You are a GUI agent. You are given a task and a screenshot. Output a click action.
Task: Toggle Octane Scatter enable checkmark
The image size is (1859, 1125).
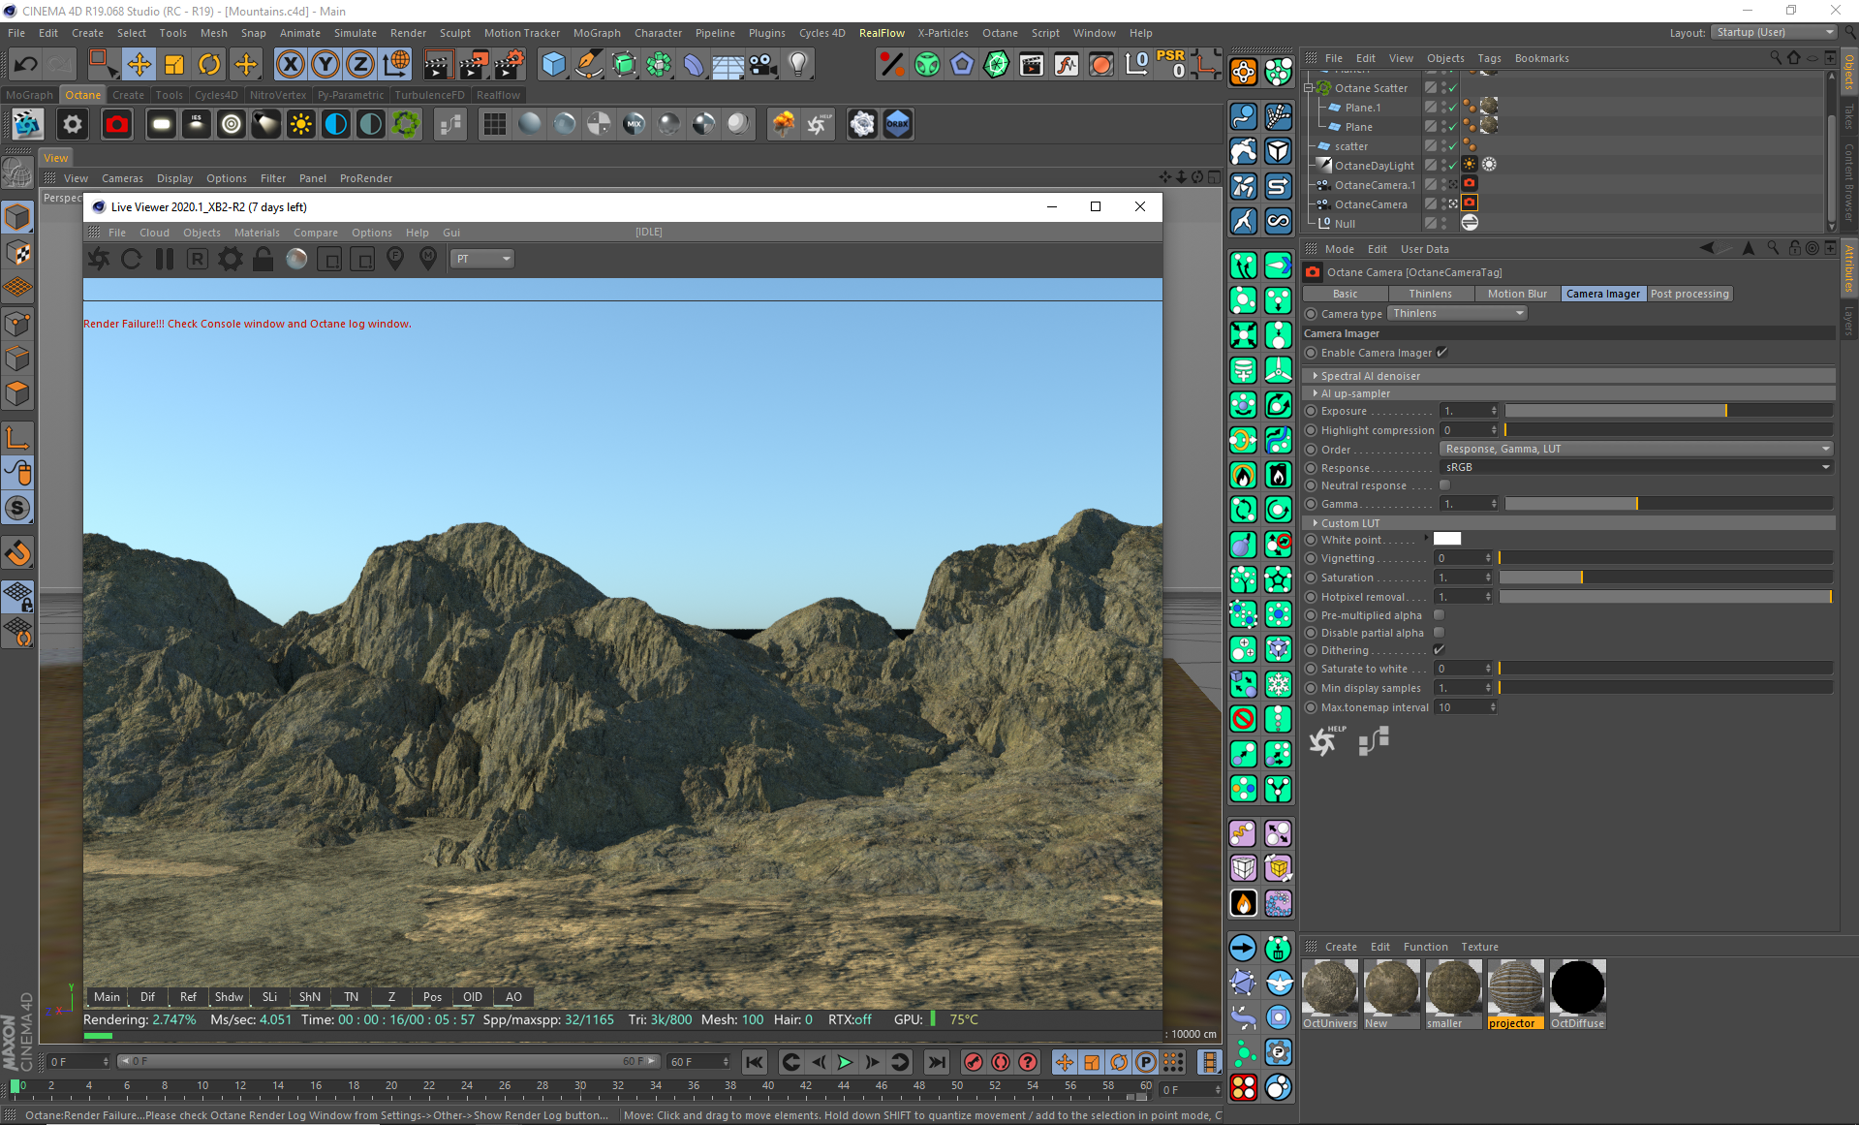click(x=1453, y=88)
